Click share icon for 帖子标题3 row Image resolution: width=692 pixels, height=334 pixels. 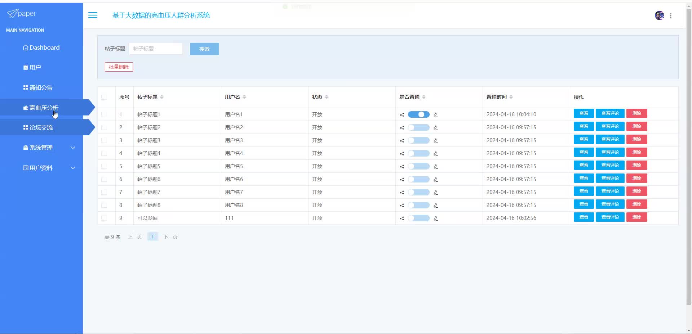402,141
